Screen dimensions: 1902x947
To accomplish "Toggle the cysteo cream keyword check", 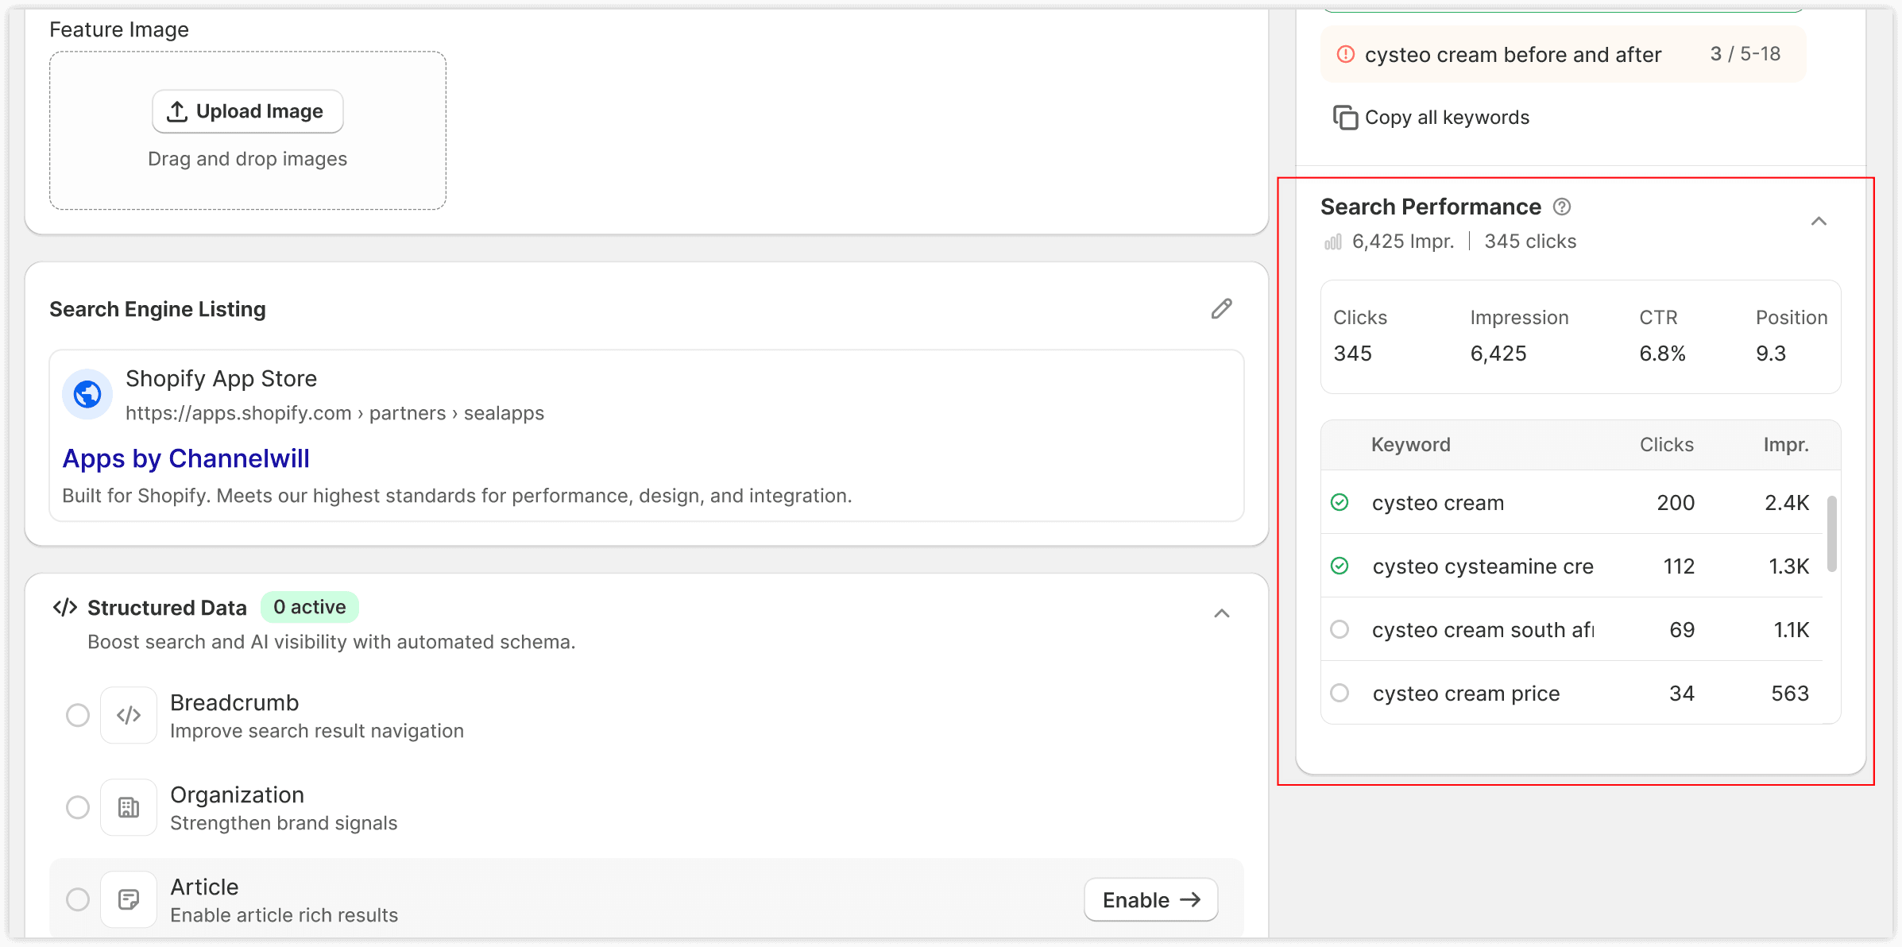I will (1340, 502).
